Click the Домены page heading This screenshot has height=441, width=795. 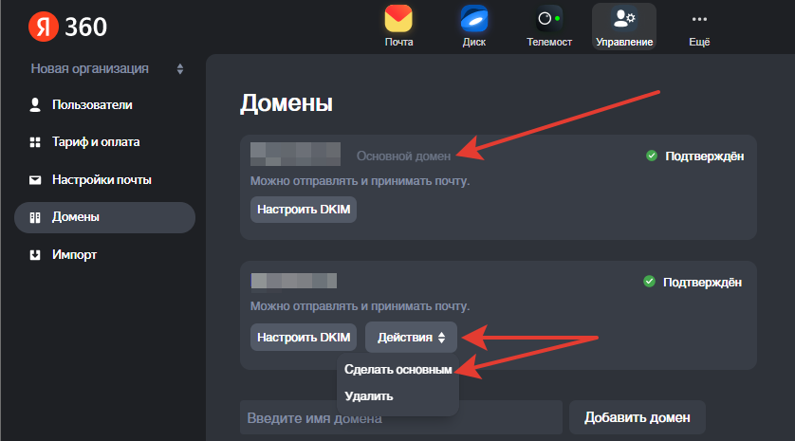pos(287,103)
